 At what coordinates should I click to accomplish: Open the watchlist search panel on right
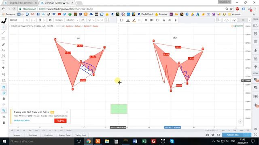click(x=255, y=25)
